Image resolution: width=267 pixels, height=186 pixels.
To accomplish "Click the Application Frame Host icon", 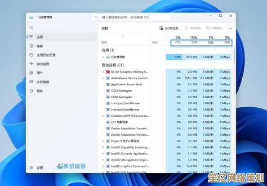I will 108,84.
